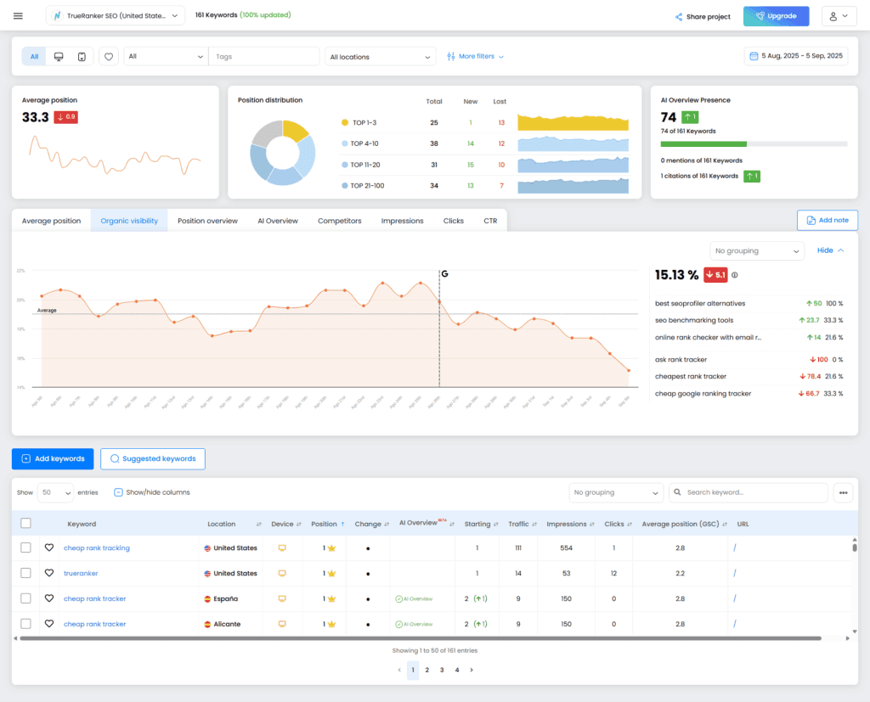Screen dimensions: 870x702
Task: Select the desktop device filter icon
Action: click(x=57, y=55)
